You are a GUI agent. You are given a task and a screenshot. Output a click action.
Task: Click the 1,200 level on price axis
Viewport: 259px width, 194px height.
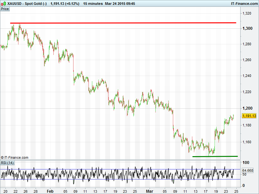tap(247, 108)
